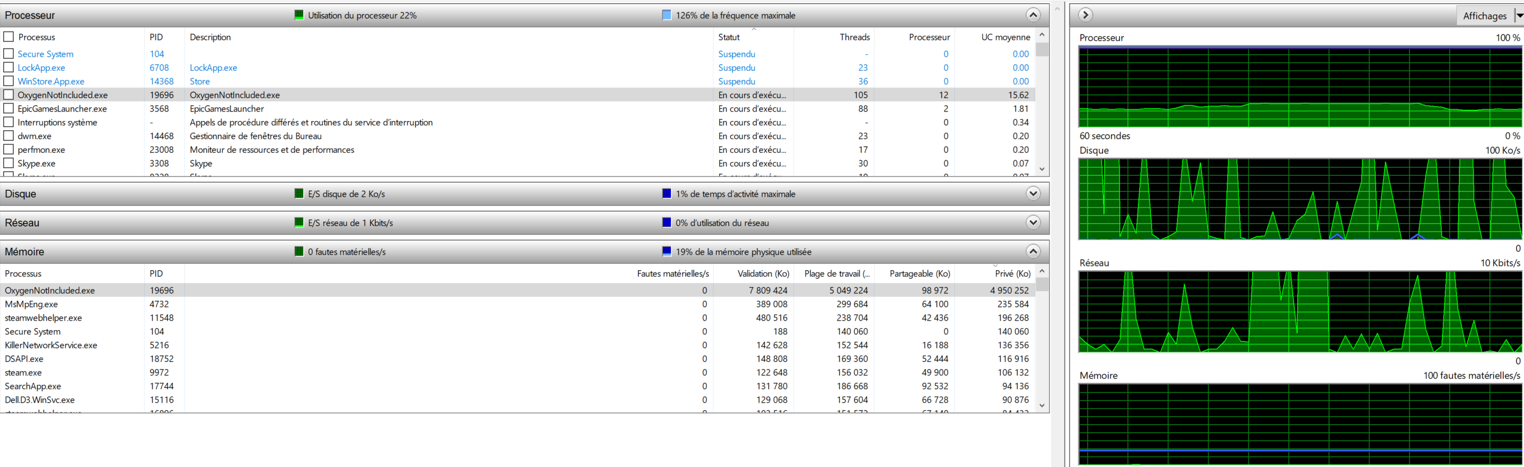The image size is (1524, 467).
Task: Click the green processor usage indicator
Action: pyautogui.click(x=299, y=16)
